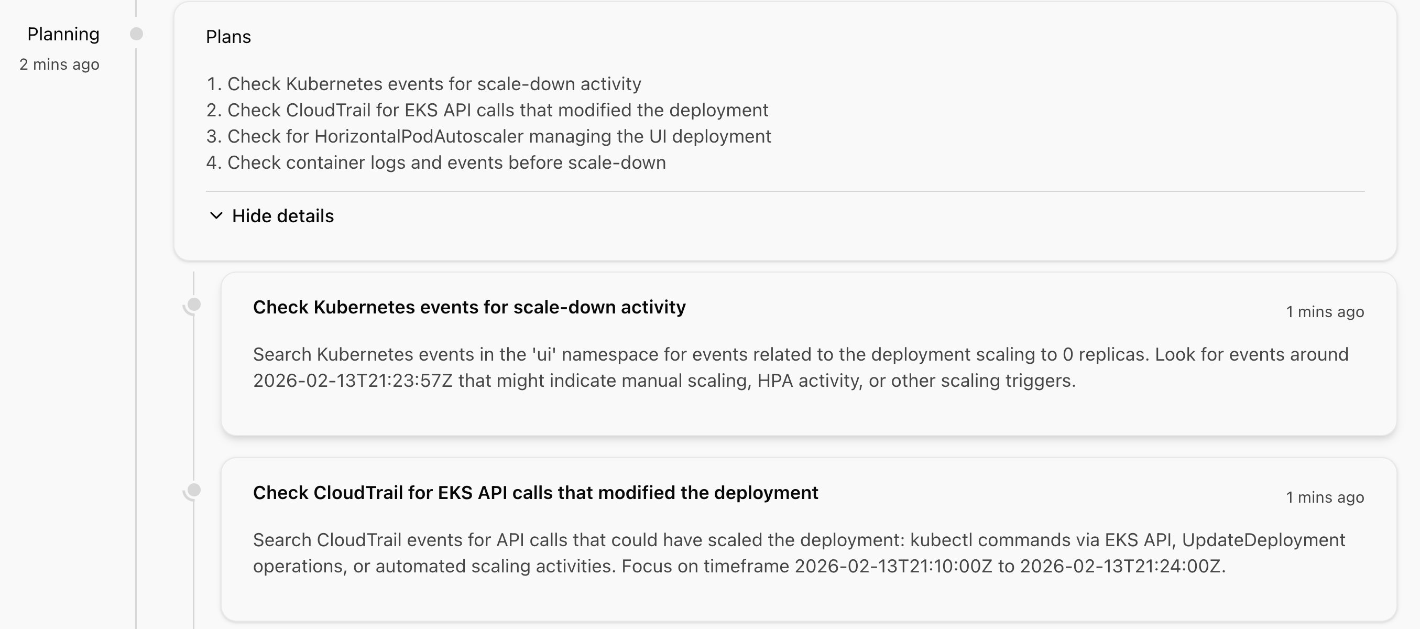
Task: Click the vertical line connecting step dots
Action: [x=193, y=397]
